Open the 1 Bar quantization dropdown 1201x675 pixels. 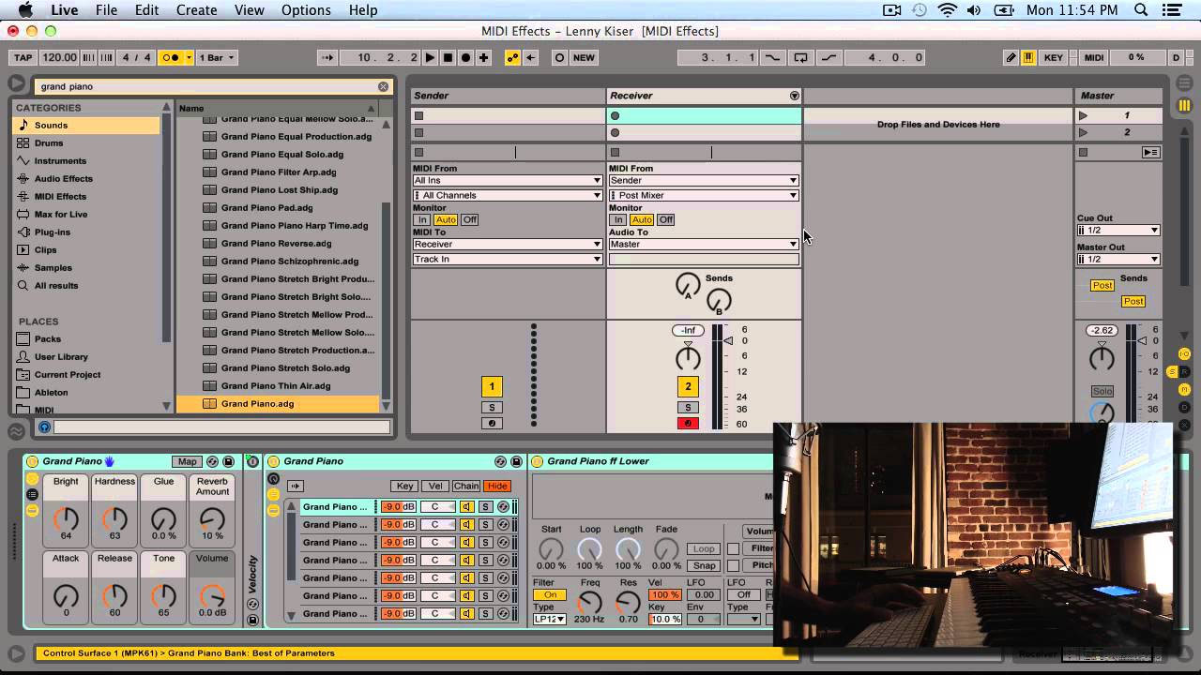(215, 57)
